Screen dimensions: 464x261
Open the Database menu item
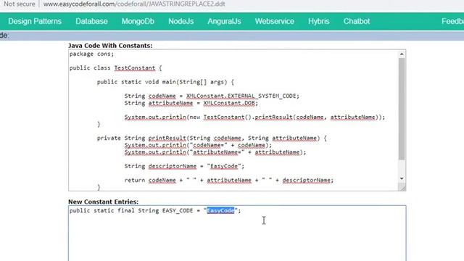click(91, 21)
